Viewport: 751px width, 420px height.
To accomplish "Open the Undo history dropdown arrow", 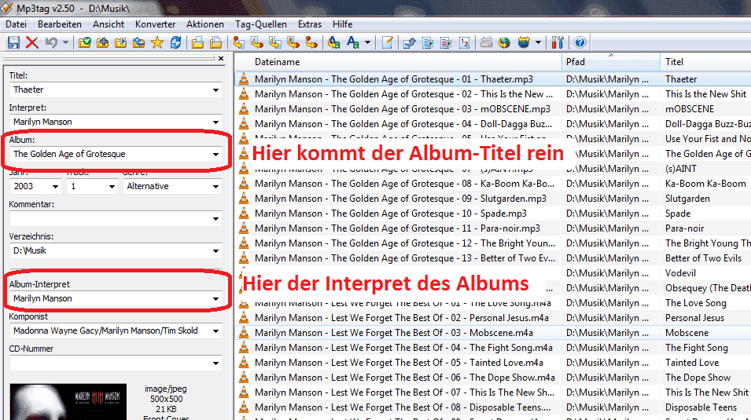I will (65, 42).
